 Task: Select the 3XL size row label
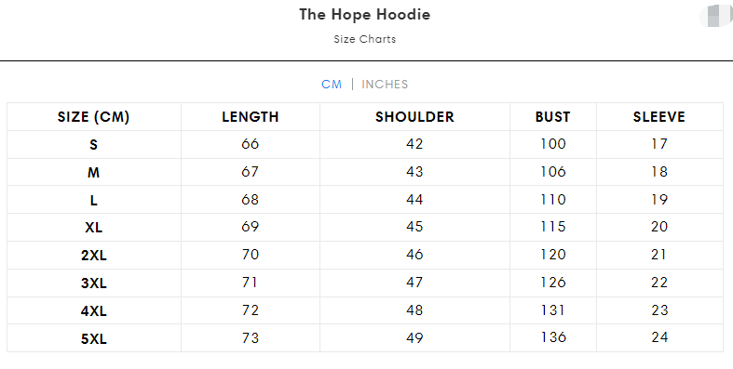coord(93,283)
